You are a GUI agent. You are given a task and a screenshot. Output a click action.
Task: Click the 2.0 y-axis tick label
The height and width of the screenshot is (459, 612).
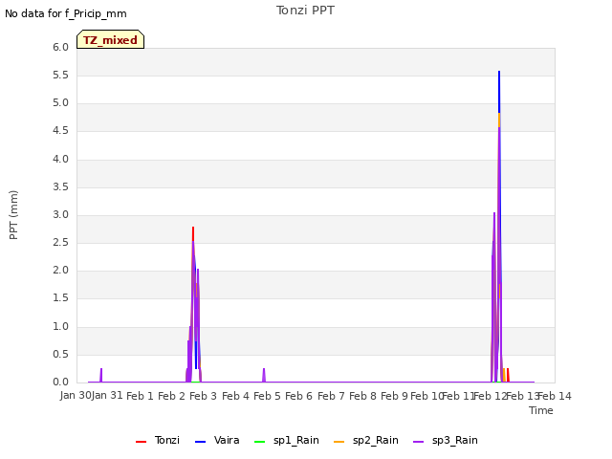(60, 270)
